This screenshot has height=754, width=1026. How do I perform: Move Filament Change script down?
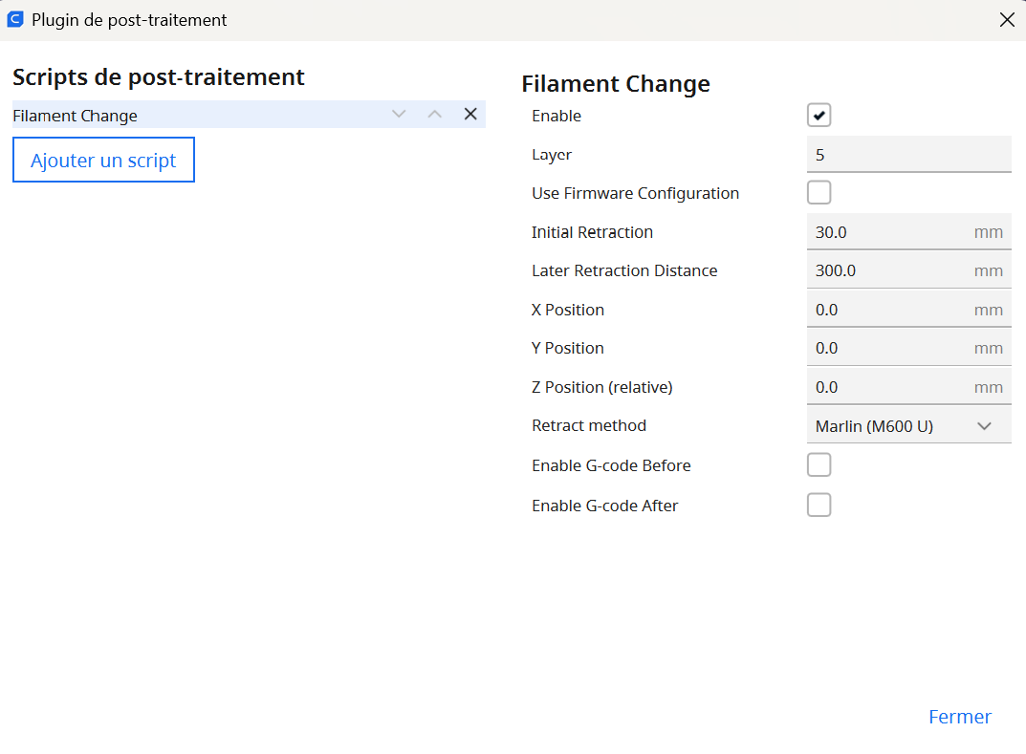click(399, 115)
